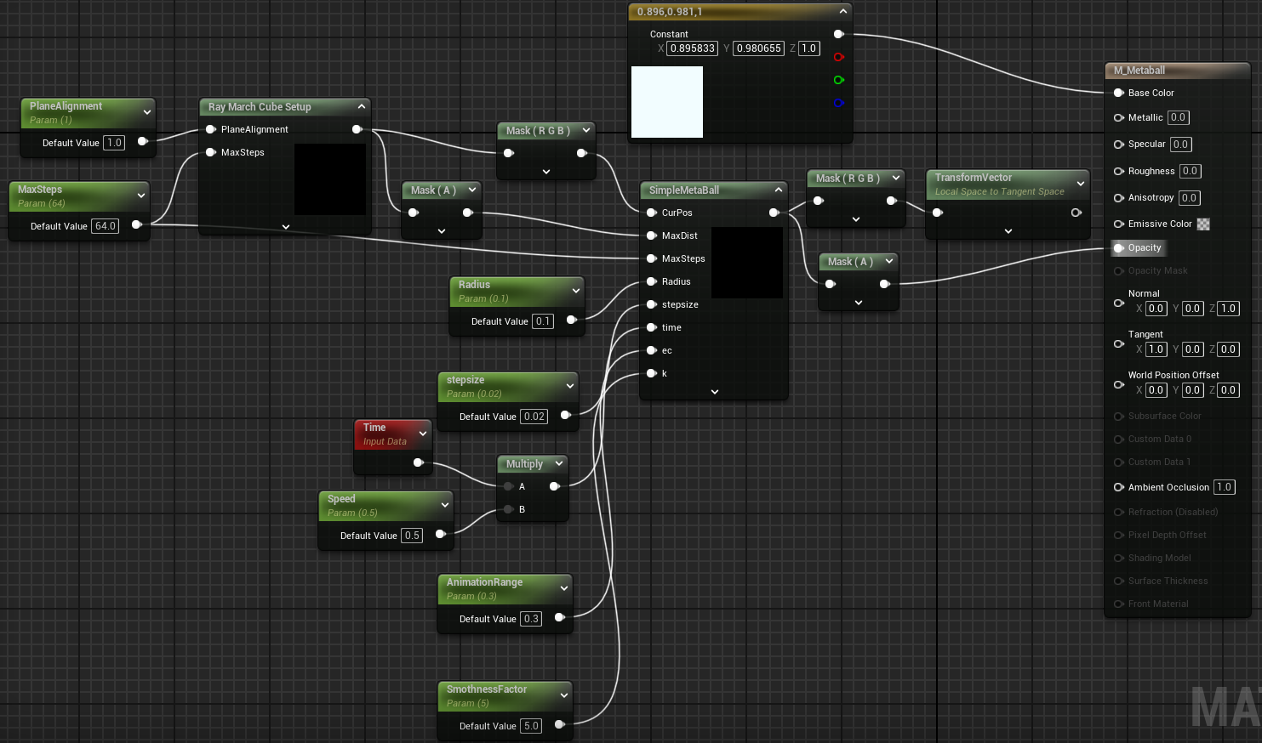The height and width of the screenshot is (743, 1262).
Task: Click the Metallic value field
Action: click(1178, 118)
